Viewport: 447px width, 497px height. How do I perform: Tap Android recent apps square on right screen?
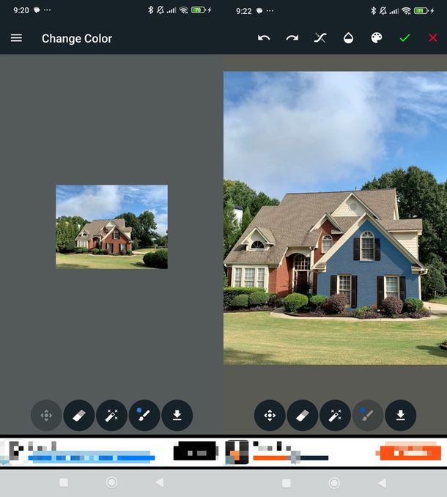(x=287, y=483)
